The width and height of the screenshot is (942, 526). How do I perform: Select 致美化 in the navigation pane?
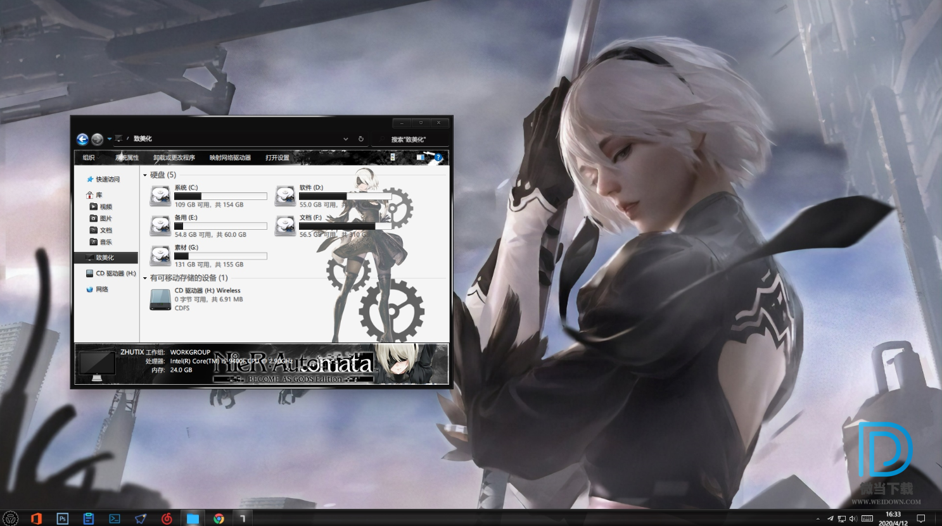click(x=106, y=258)
